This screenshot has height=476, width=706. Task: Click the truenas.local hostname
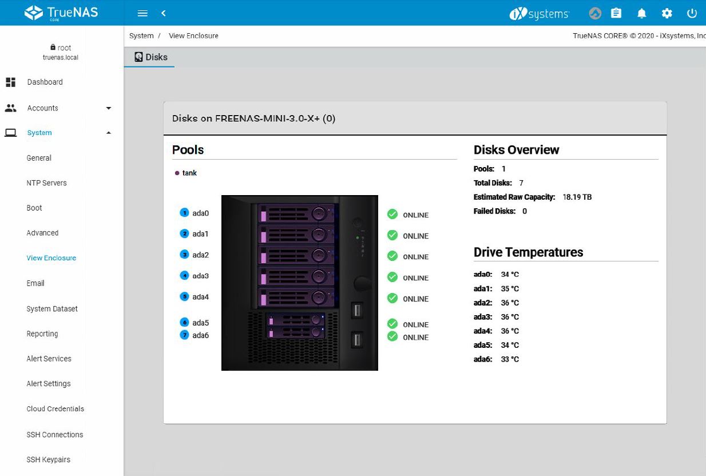61,58
